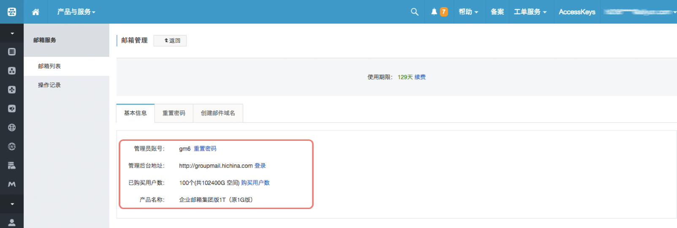
Task: Switch to the 重置密码 tab
Action: (174, 113)
